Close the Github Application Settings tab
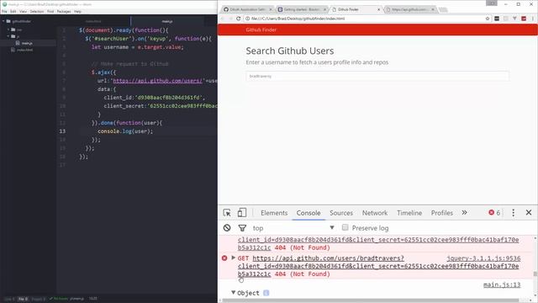The height and width of the screenshot is (303, 538). coord(271,9)
